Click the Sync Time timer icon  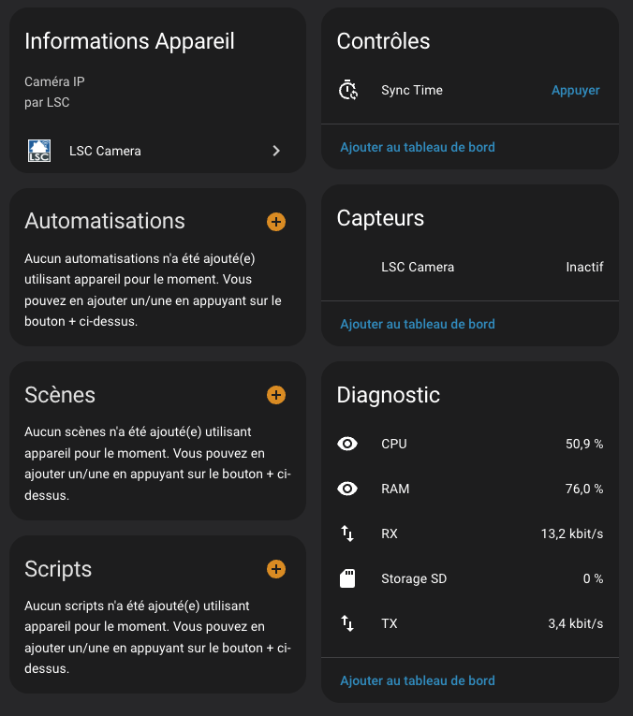(347, 91)
